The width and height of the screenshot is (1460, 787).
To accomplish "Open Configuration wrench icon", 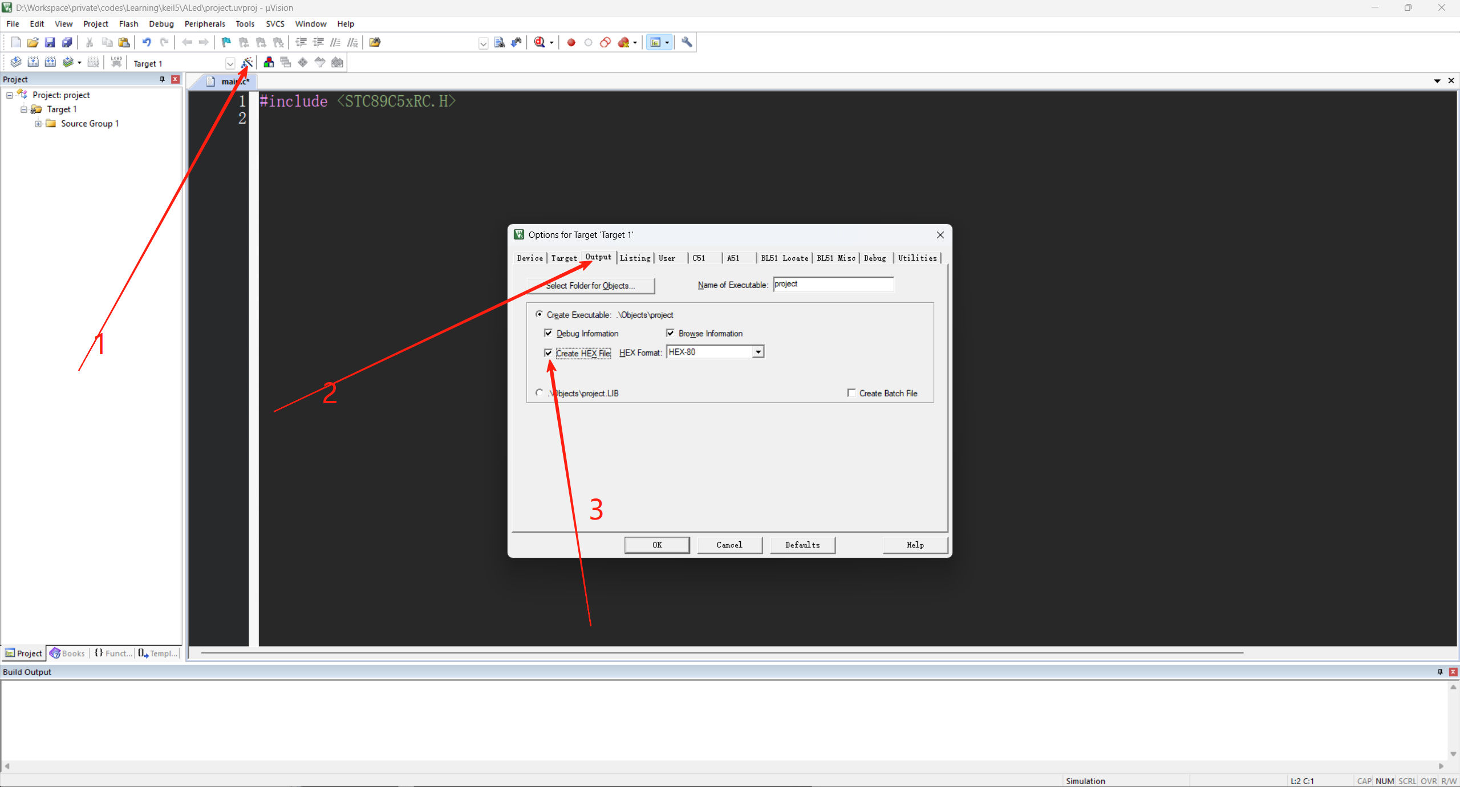I will [687, 42].
